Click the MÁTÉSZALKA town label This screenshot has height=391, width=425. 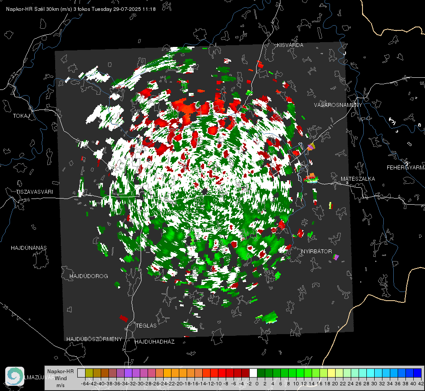click(x=358, y=179)
